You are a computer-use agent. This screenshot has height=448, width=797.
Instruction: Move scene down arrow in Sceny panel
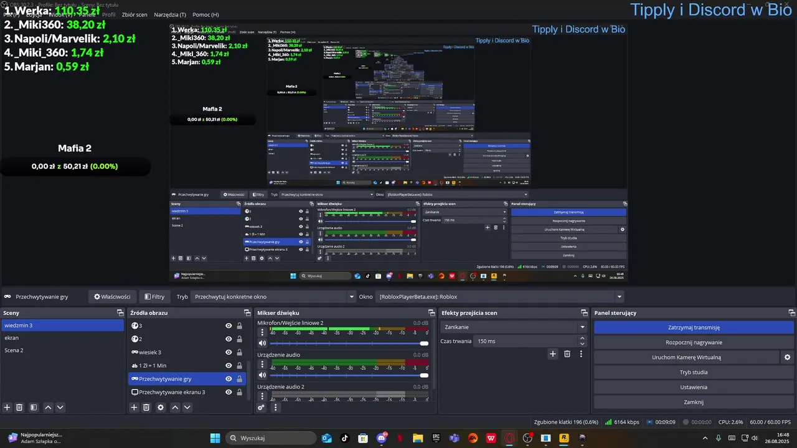(x=60, y=408)
